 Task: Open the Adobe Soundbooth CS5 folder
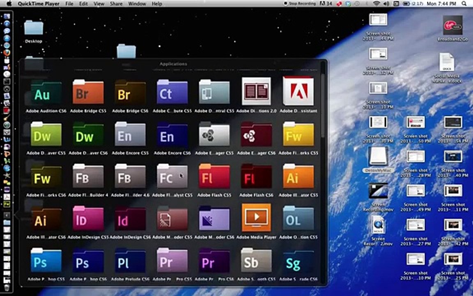point(256,261)
